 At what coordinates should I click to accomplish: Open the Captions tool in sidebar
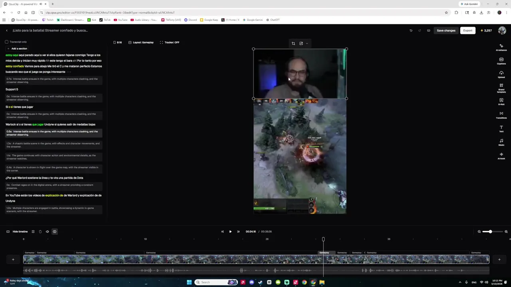(501, 61)
